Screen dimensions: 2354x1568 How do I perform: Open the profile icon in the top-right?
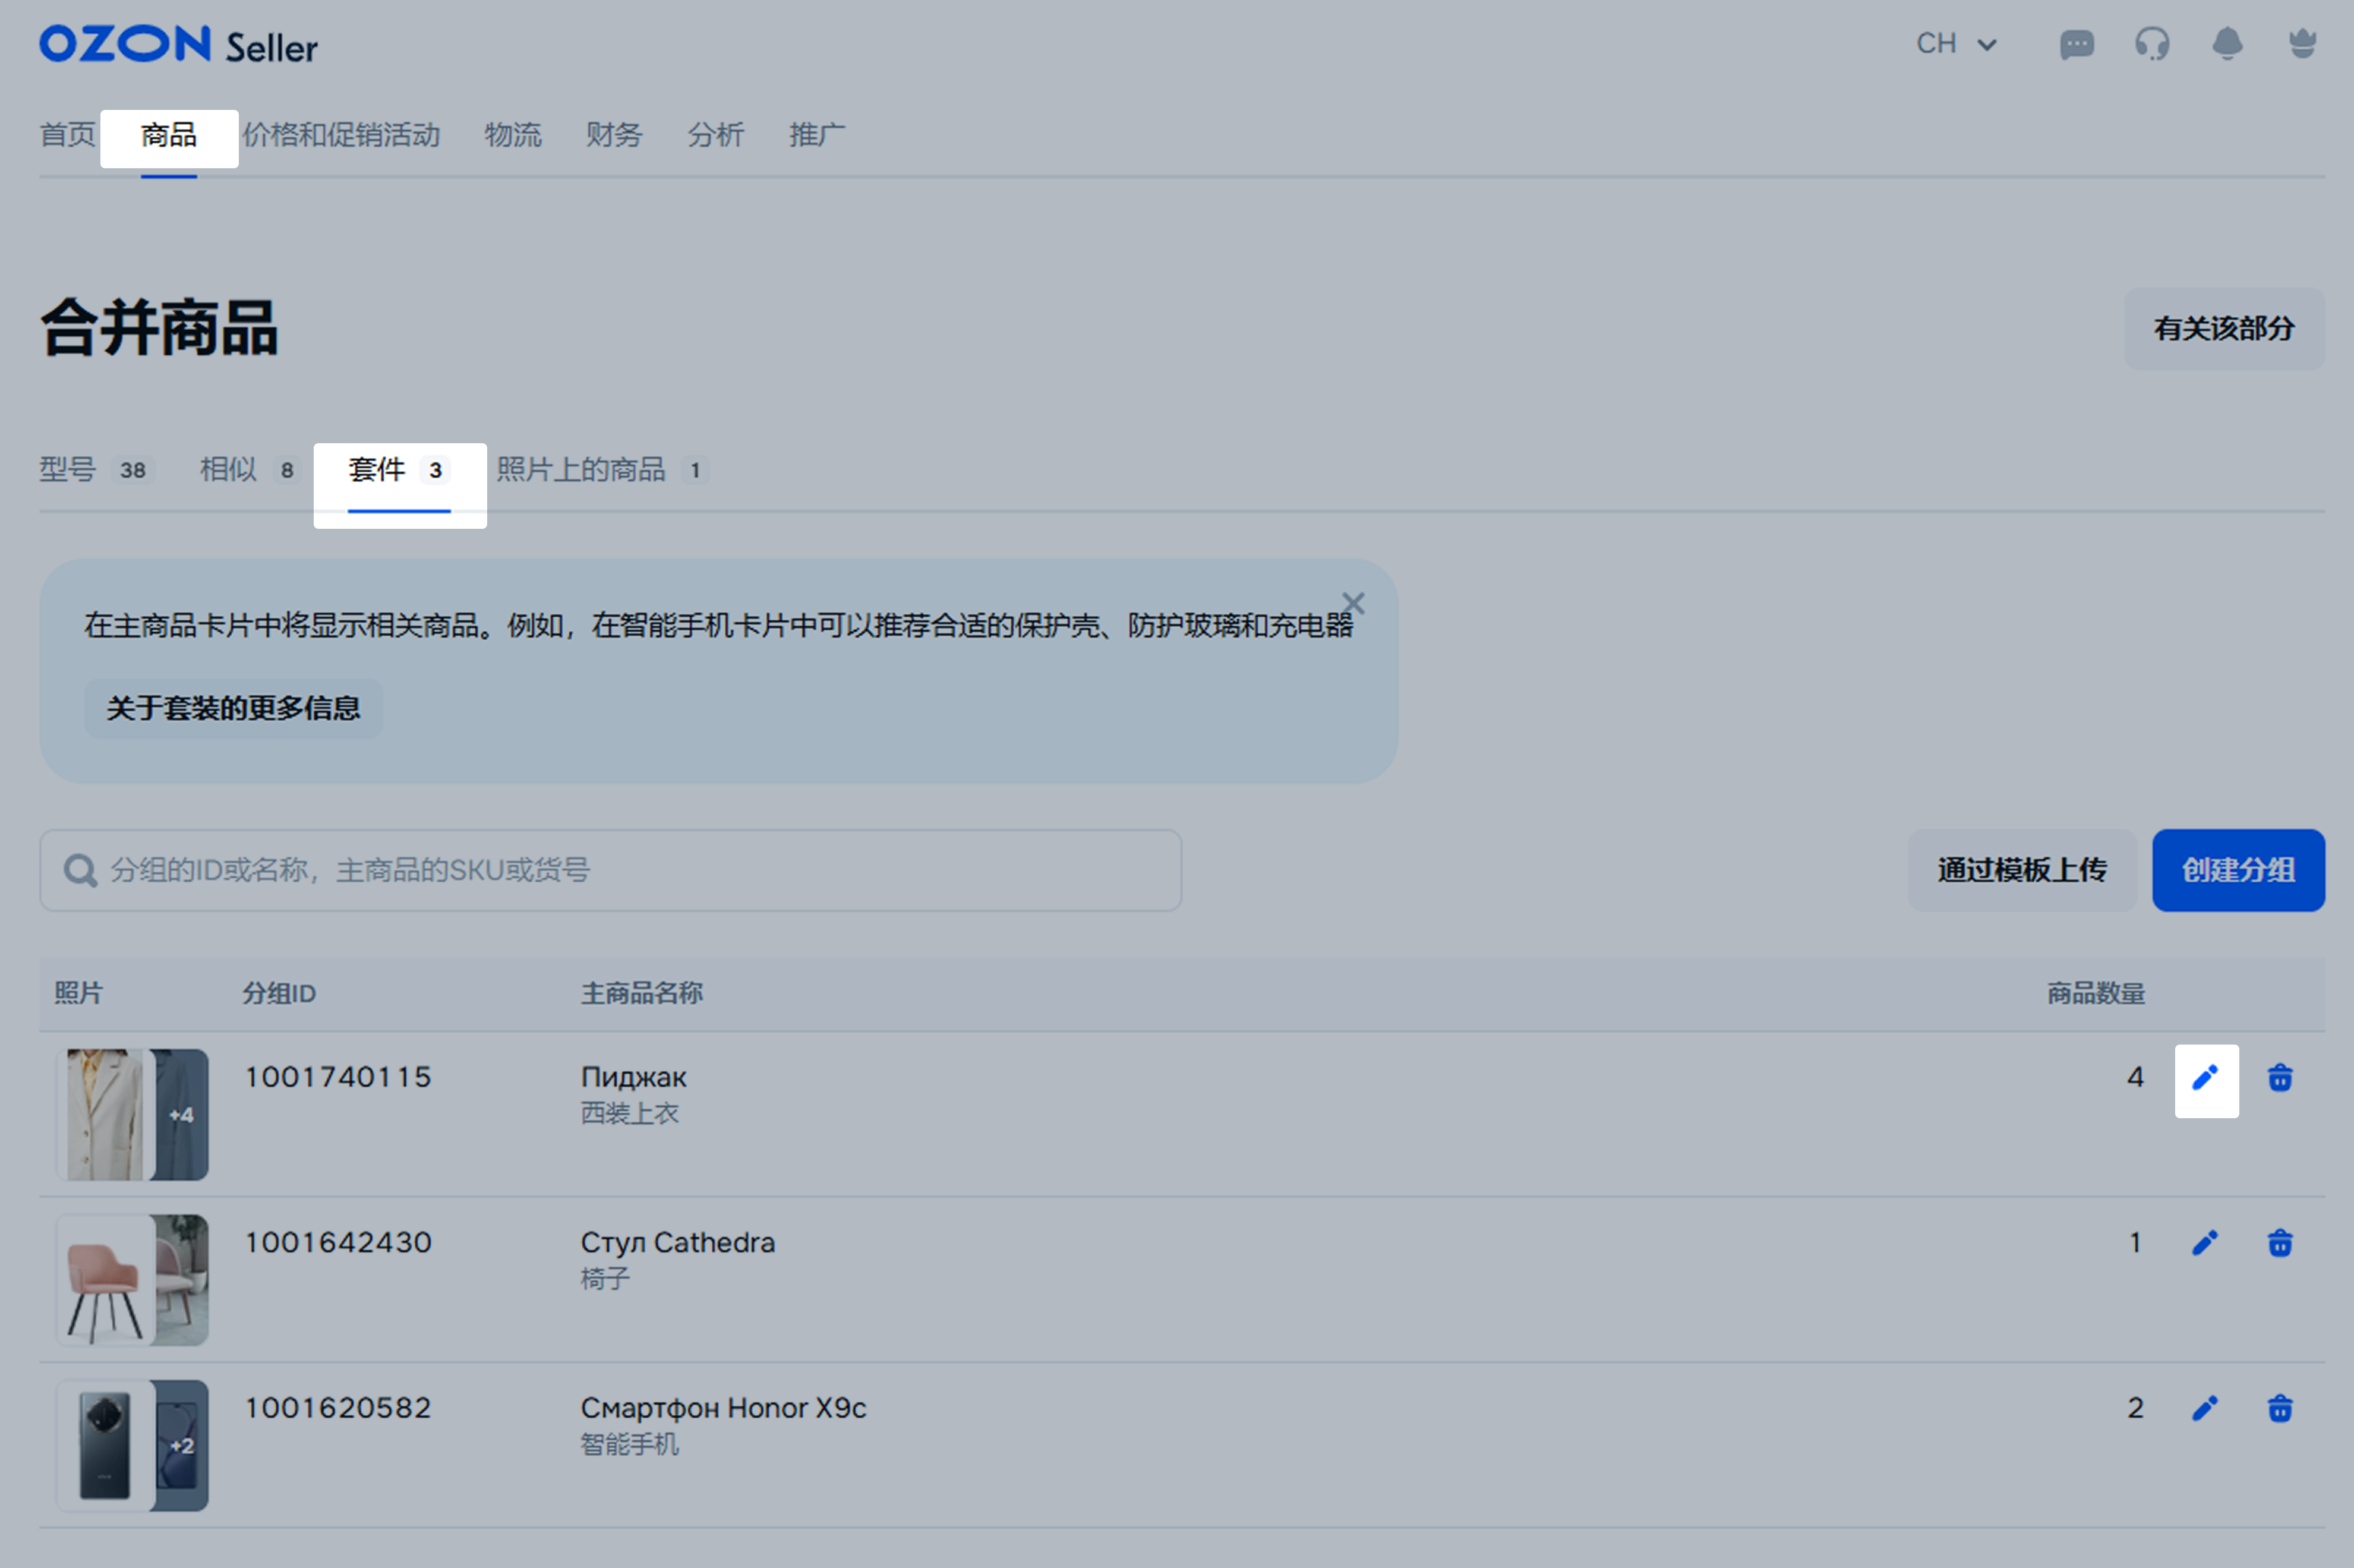pos(2302,44)
